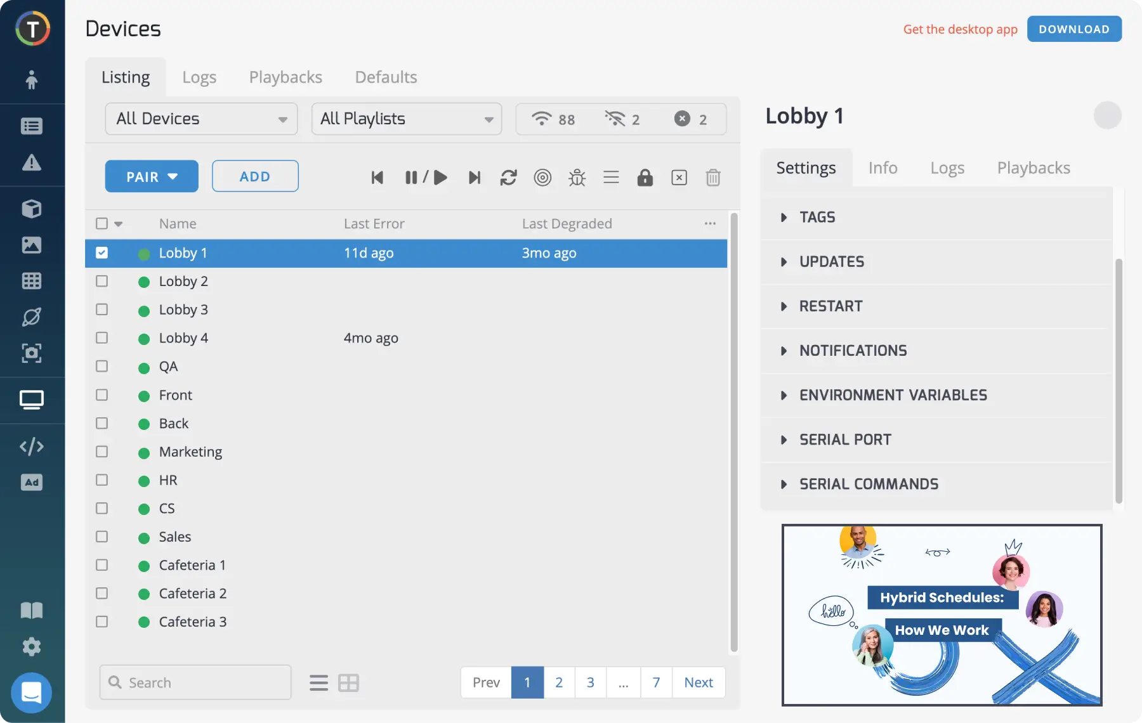This screenshot has height=723, width=1142.
Task: Click the skip to previous item icon
Action: coord(377,178)
